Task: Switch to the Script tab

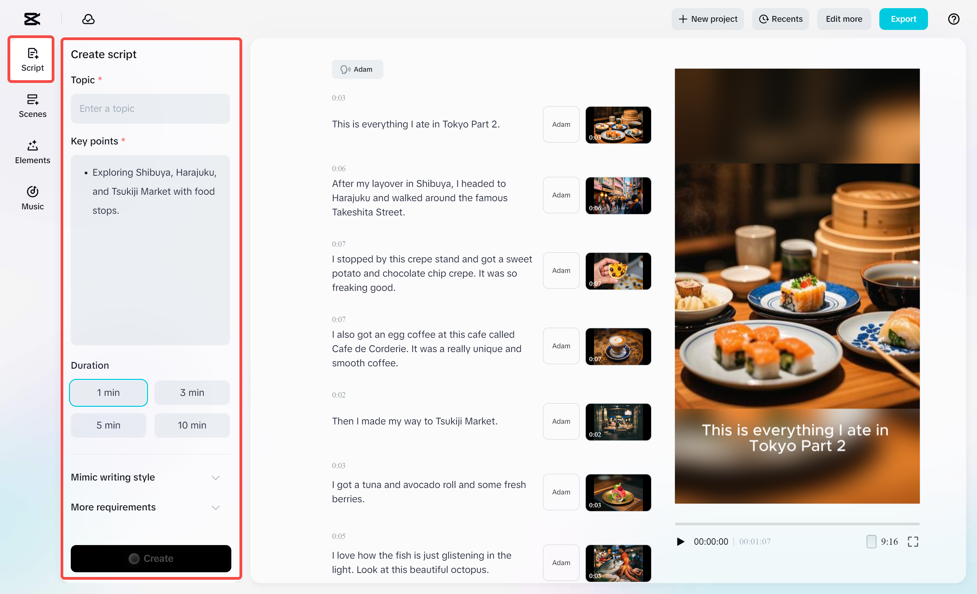Action: (33, 59)
